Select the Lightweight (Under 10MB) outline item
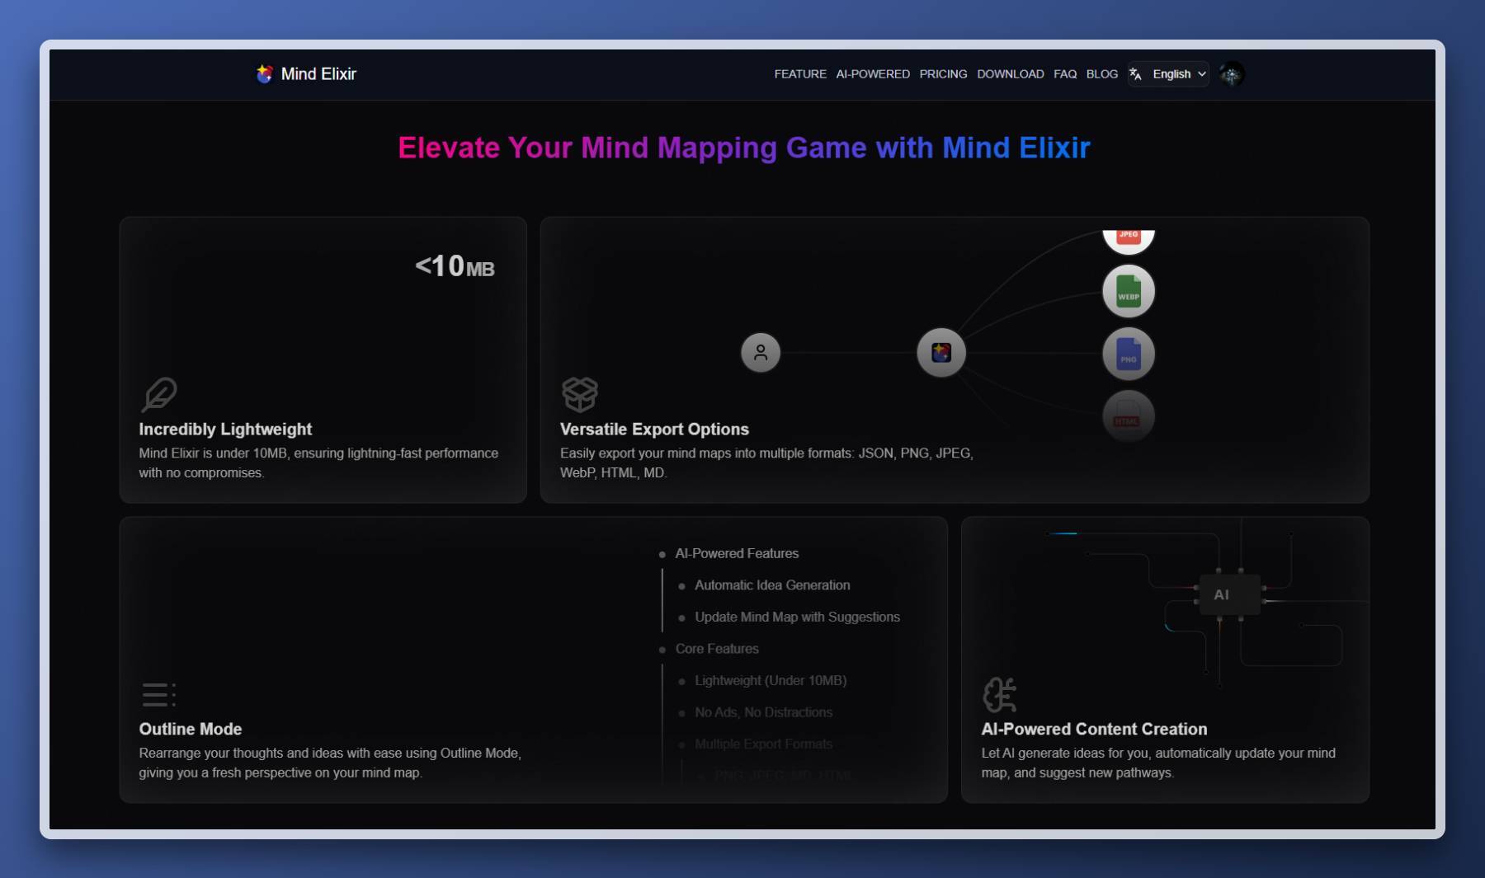This screenshot has height=878, width=1485. (x=771, y=681)
